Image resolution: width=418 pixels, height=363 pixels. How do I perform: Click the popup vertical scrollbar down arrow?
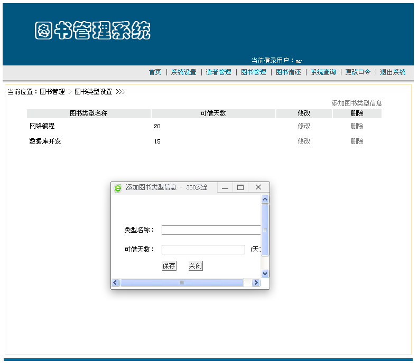(x=265, y=273)
